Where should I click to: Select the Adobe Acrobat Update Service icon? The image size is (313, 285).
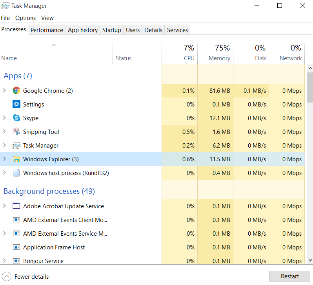click(x=16, y=206)
